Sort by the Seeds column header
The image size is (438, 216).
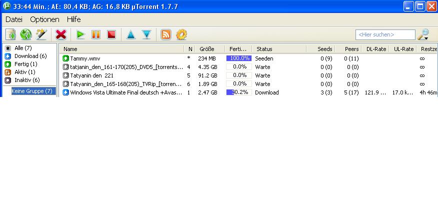[320, 49]
